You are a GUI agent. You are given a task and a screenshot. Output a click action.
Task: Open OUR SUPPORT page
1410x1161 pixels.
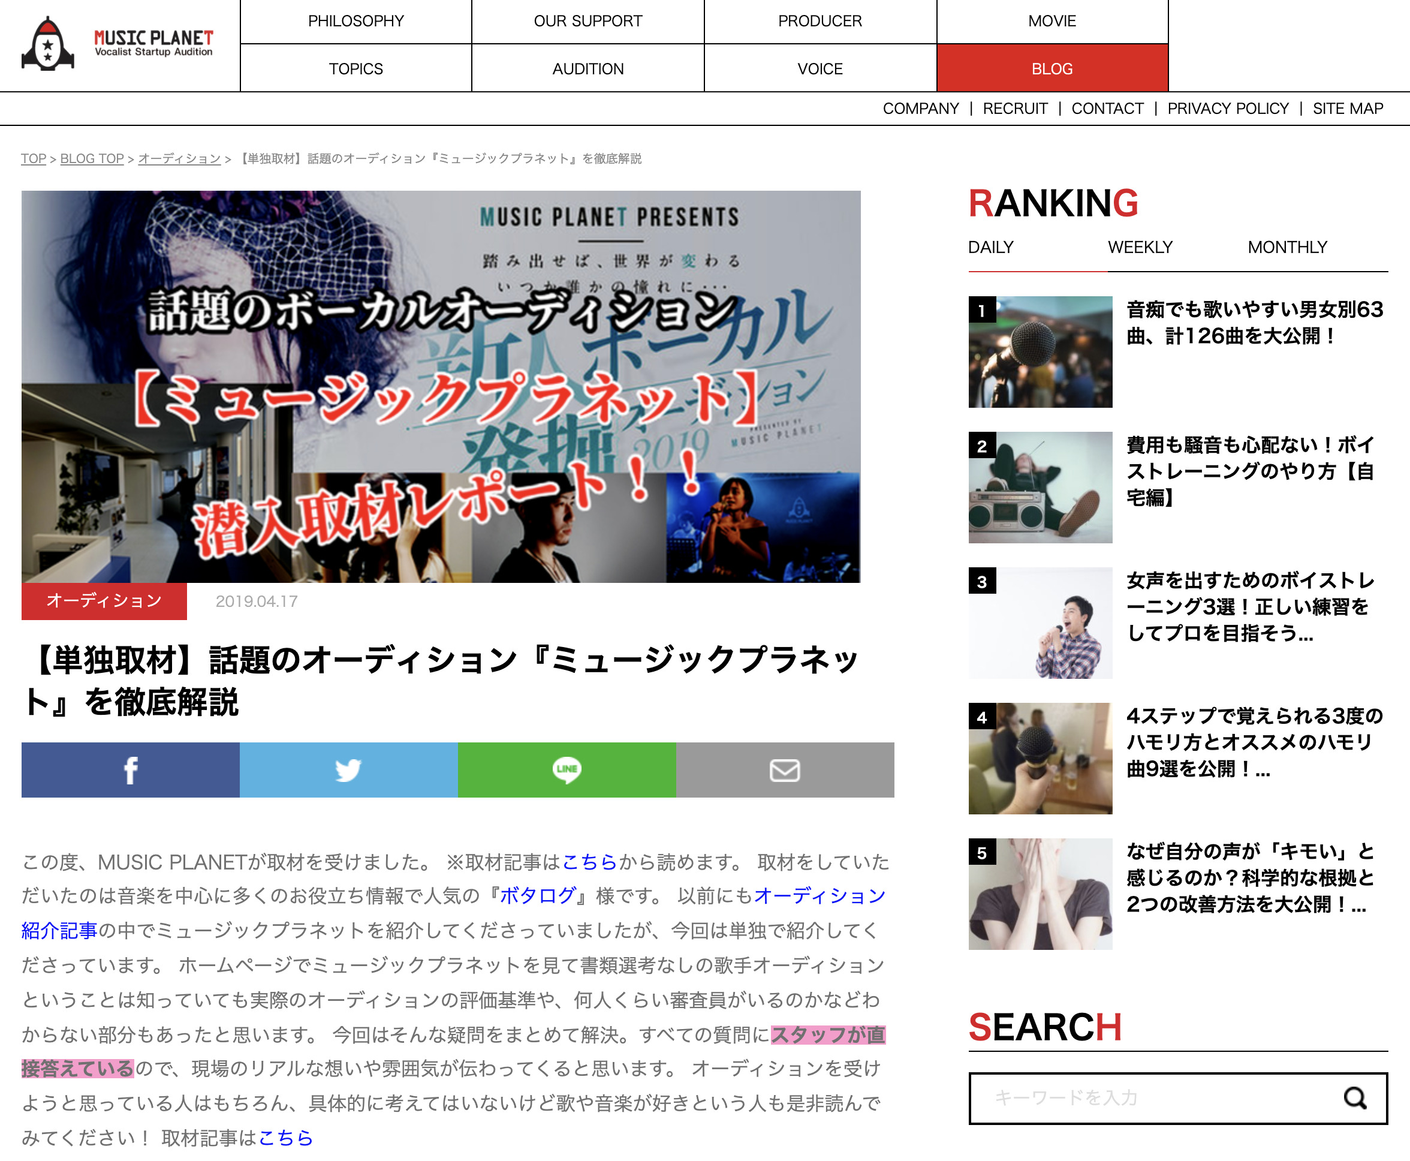pos(587,22)
